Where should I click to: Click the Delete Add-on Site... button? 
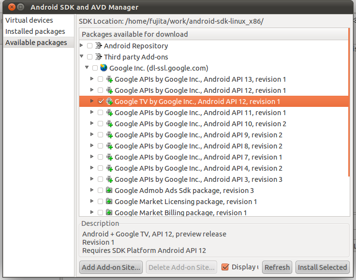[x=181, y=267]
